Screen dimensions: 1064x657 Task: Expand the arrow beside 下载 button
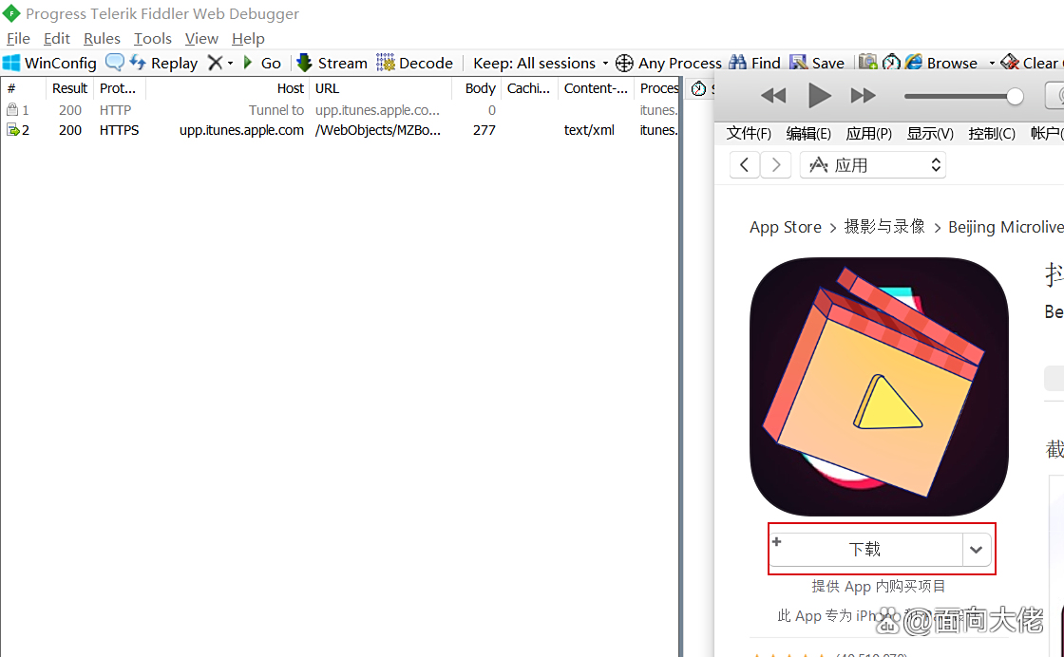pos(977,549)
